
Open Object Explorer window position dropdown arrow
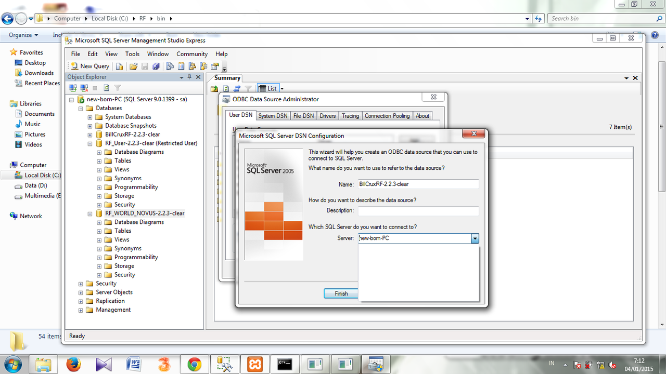coord(182,77)
